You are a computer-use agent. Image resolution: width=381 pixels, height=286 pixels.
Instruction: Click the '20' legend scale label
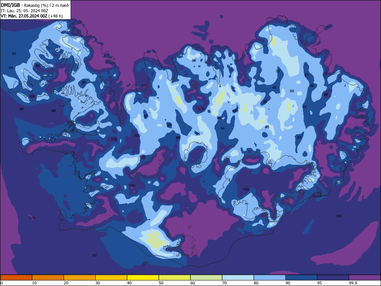[x=66, y=283]
